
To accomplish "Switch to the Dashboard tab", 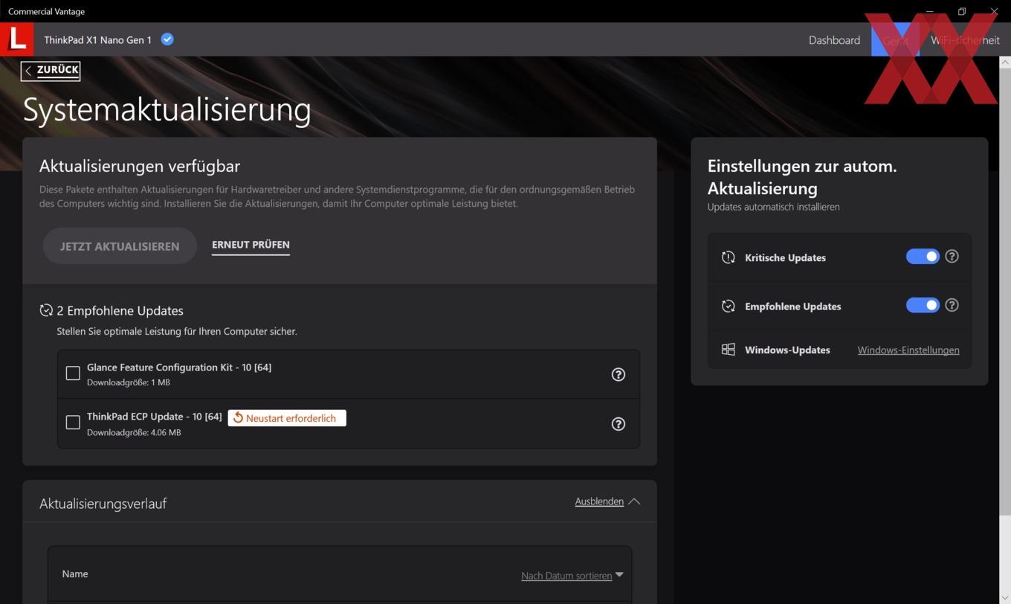I will tap(834, 40).
